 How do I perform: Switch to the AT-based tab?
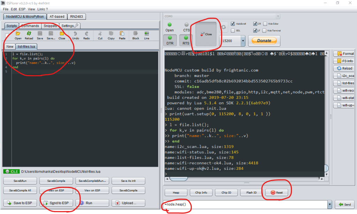(57, 16)
